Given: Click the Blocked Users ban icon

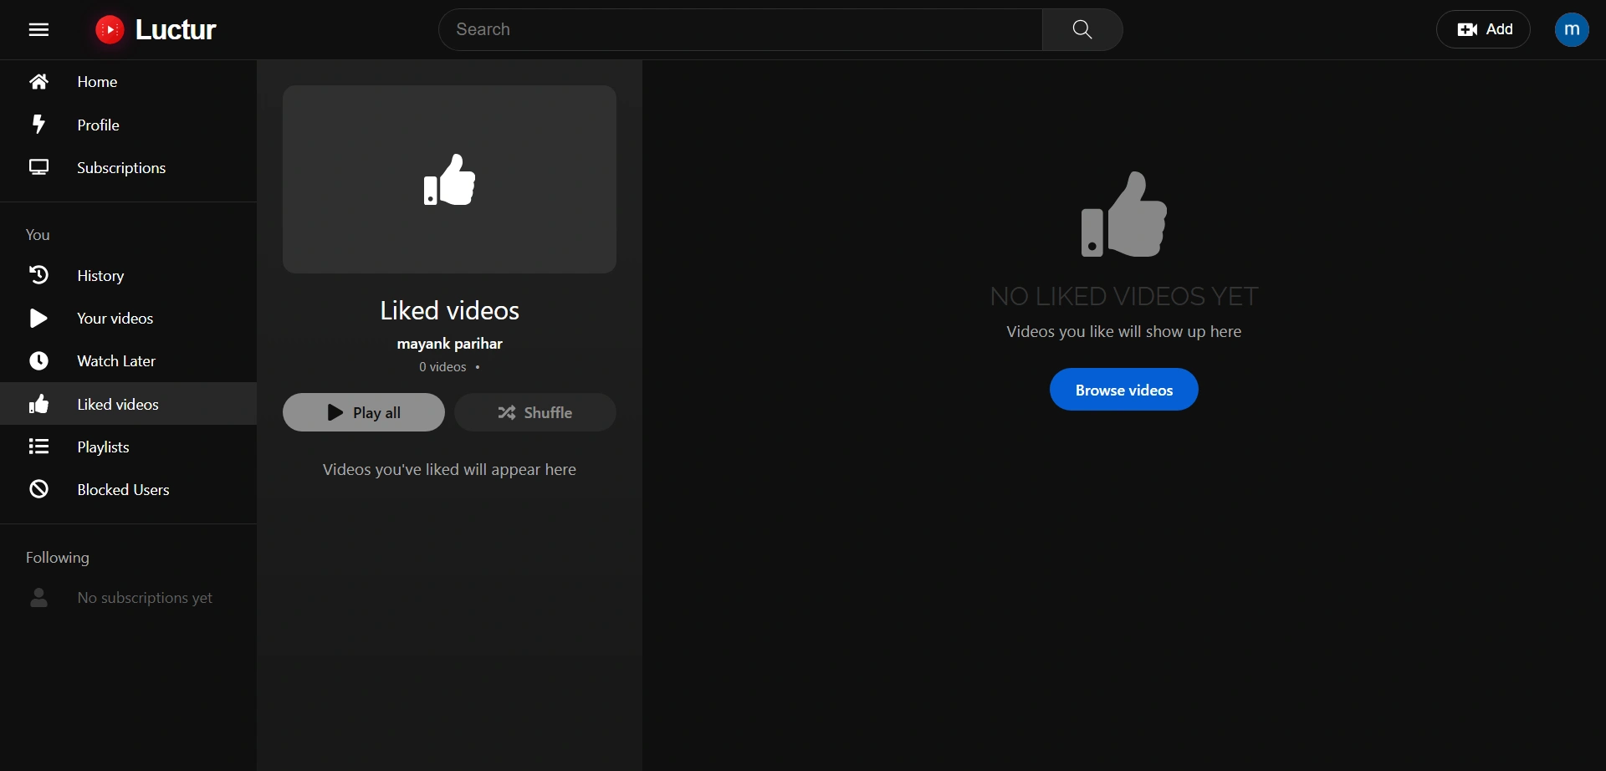Looking at the screenshot, I should click(38, 489).
